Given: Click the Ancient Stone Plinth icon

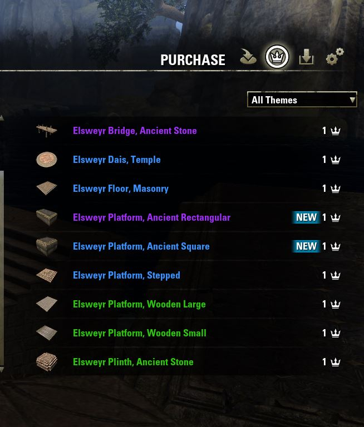Looking at the screenshot, I should 47,362.
